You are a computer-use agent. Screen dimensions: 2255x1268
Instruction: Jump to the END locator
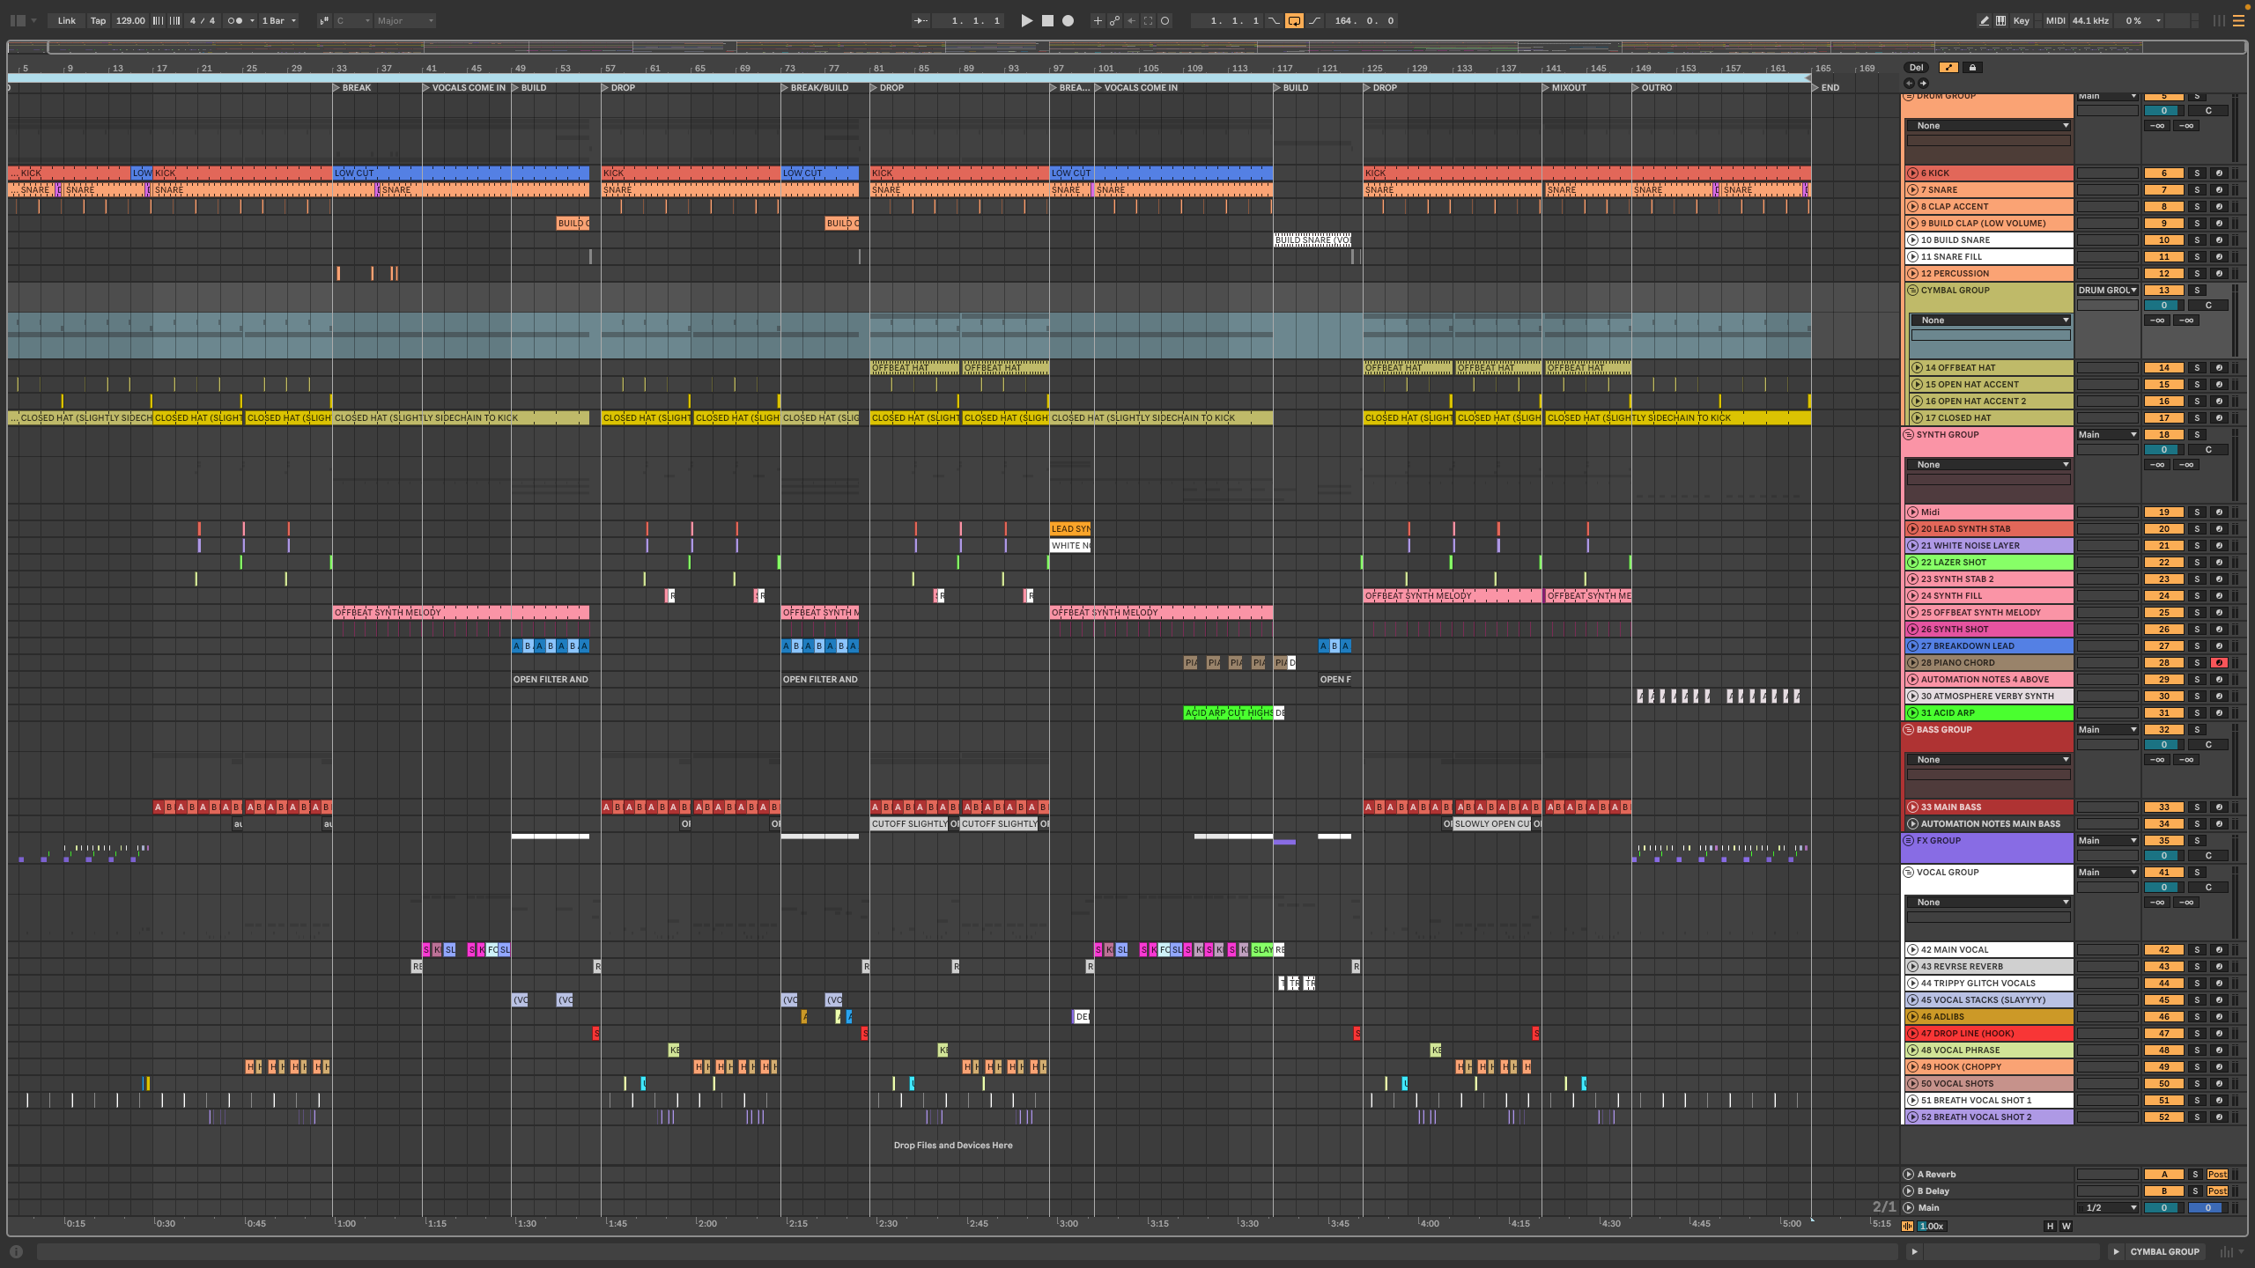1825,88
